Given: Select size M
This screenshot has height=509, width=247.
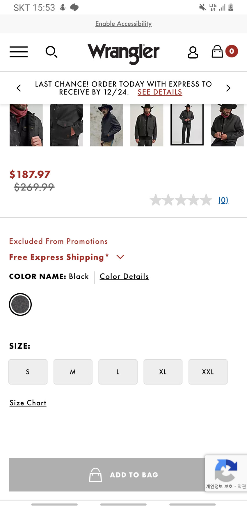Looking at the screenshot, I should pos(73,372).
